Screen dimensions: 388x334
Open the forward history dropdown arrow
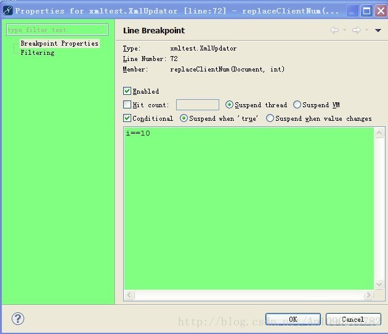coord(366,30)
